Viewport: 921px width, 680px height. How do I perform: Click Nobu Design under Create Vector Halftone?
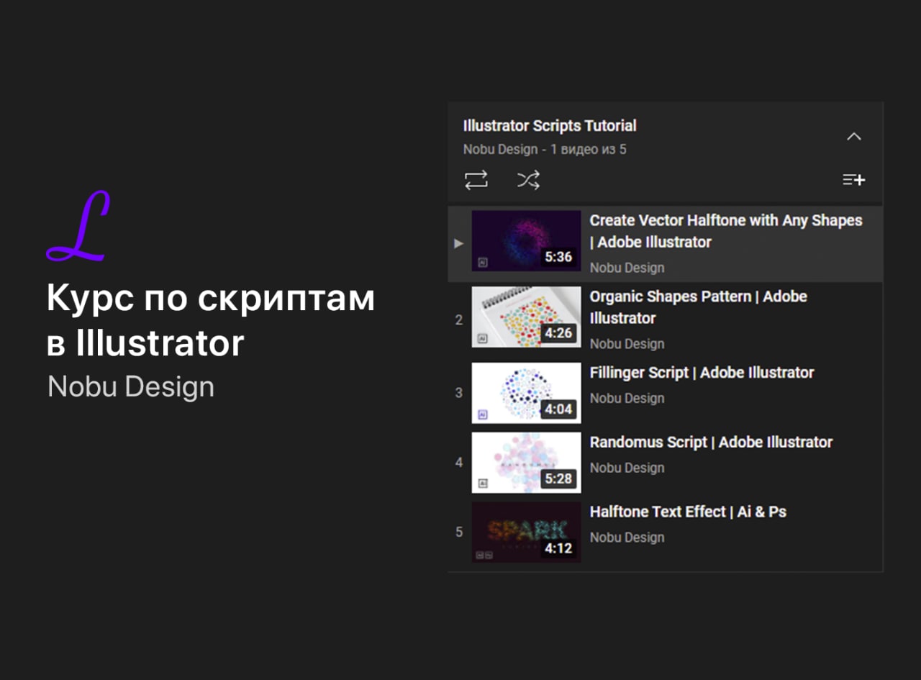(x=627, y=268)
